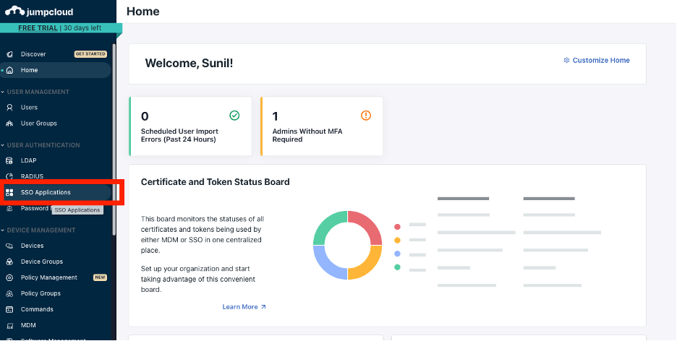This screenshot has height=341, width=677.
Task: Click the FREE TRIAL banner link
Action: (38, 28)
